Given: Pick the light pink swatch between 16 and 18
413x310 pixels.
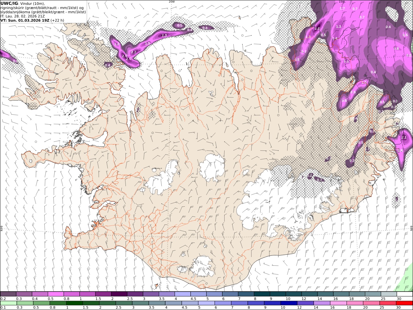Looking at the screenshot, I should pos(338,303).
